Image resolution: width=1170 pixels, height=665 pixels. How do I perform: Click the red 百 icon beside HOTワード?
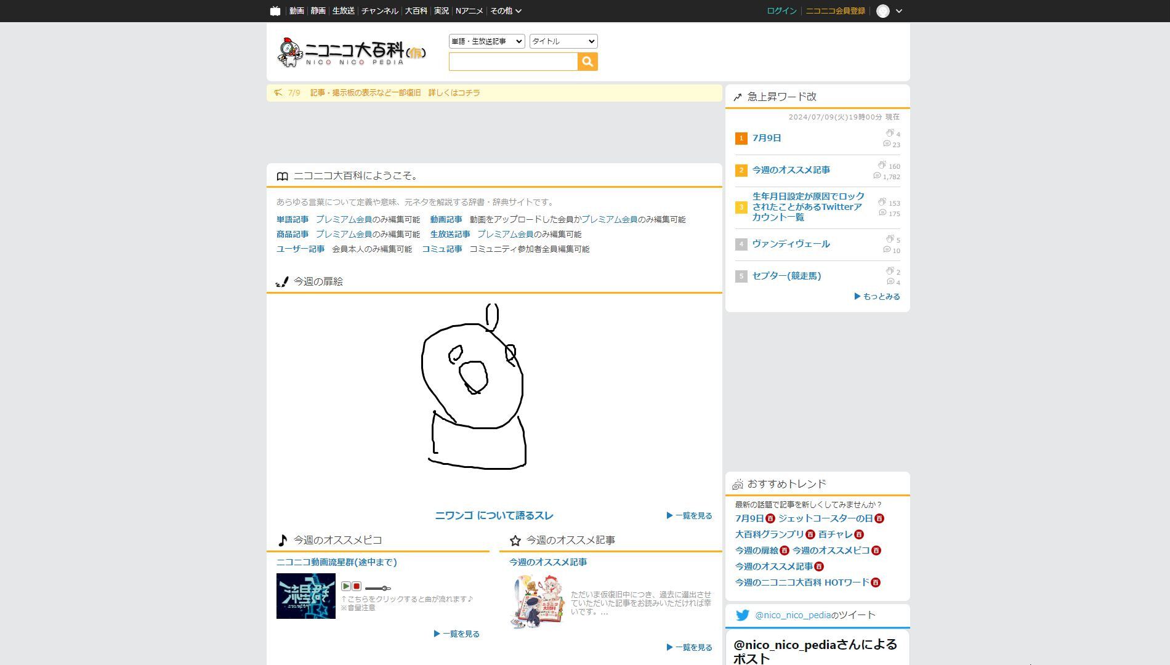[x=876, y=582]
